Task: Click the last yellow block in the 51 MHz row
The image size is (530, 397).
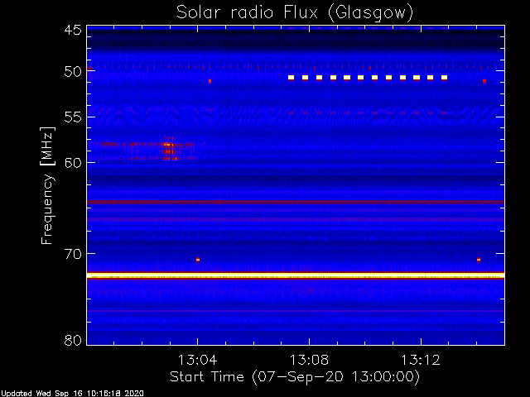Action: 444,78
